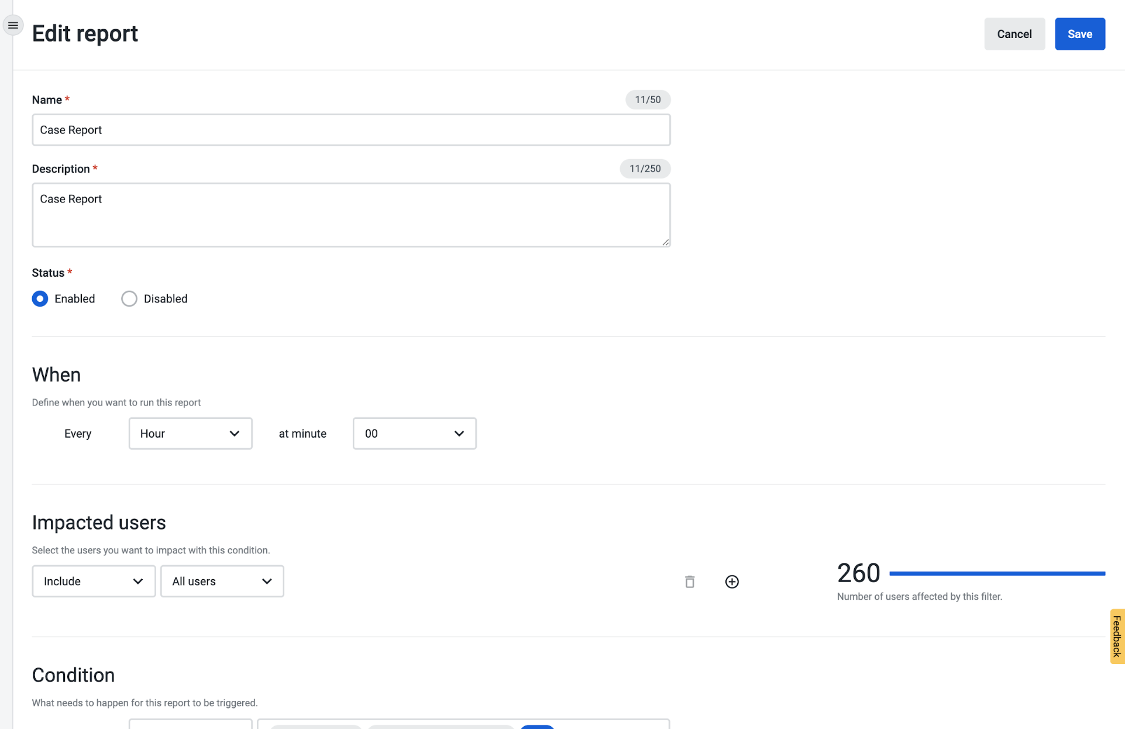The image size is (1125, 729).
Task: Open the hamburger navigation menu
Action: [13, 25]
